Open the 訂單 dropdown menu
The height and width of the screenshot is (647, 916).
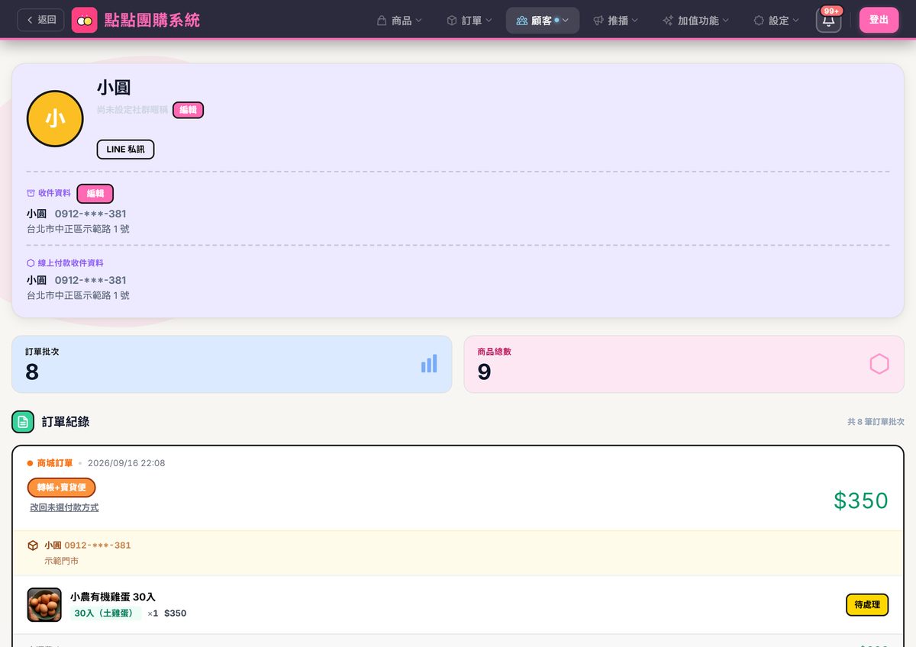coord(469,21)
